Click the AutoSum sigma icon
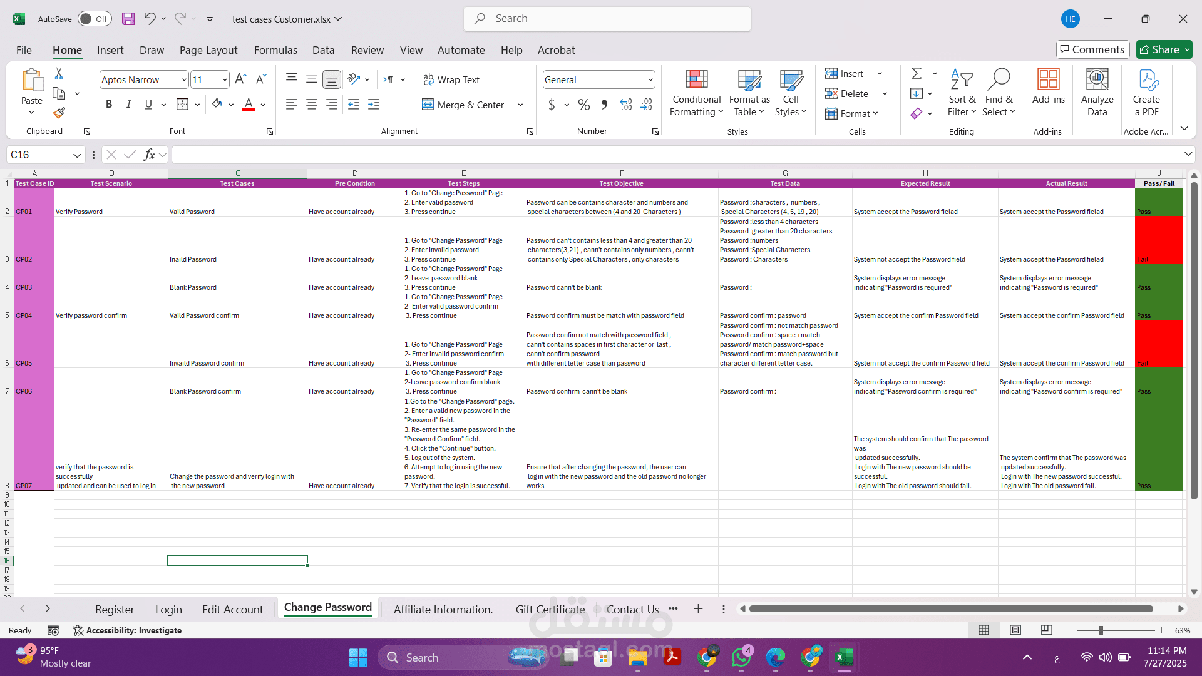This screenshot has width=1202, height=676. pyautogui.click(x=917, y=73)
